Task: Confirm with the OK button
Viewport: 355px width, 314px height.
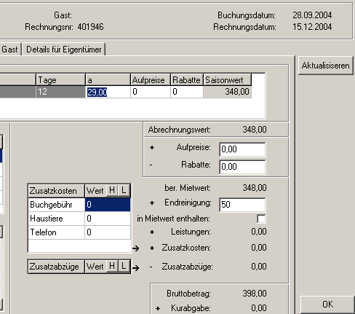Action: click(327, 305)
